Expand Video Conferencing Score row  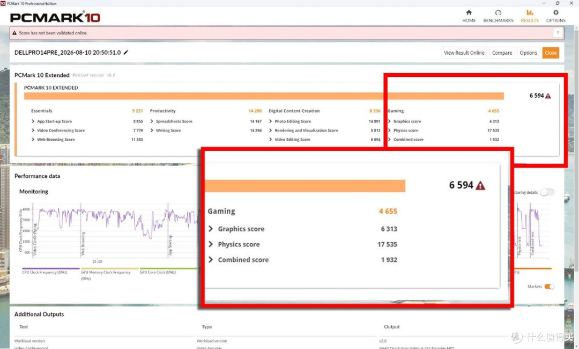click(x=33, y=130)
